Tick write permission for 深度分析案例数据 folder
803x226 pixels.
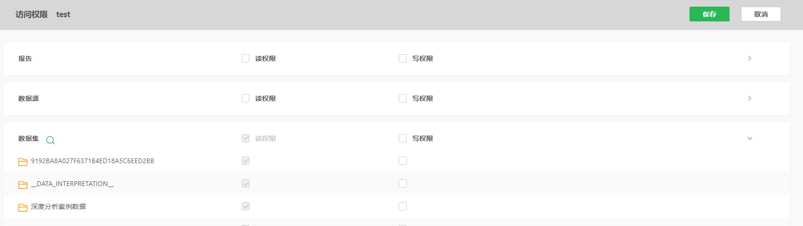pyautogui.click(x=403, y=206)
